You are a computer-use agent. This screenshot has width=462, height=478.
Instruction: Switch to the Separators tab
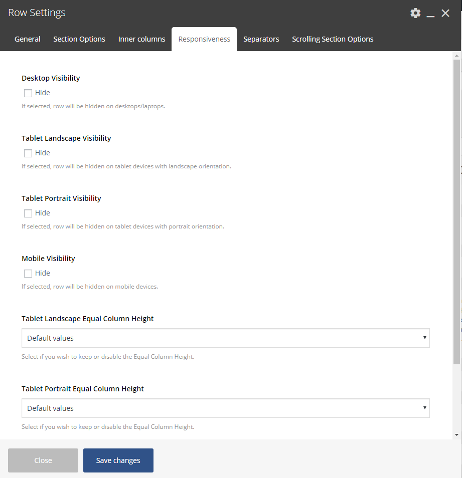pos(261,39)
